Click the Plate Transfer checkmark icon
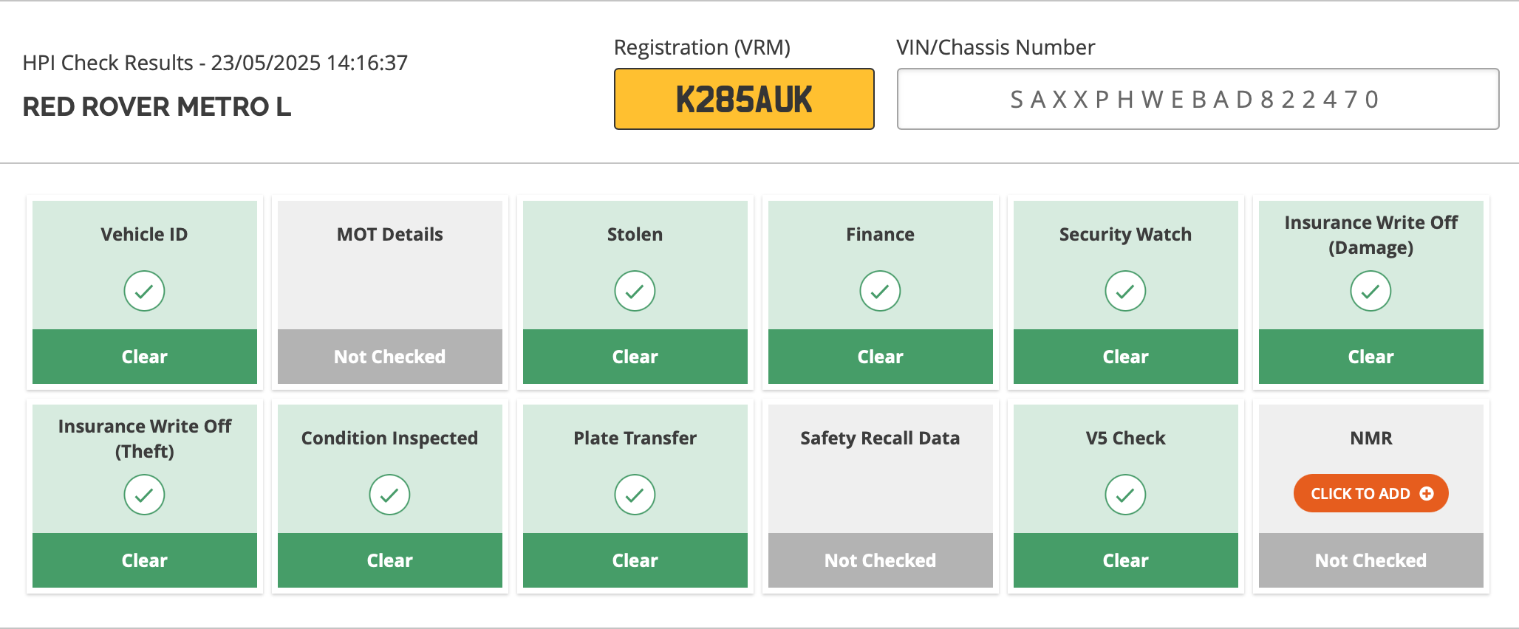This screenshot has width=1519, height=629. coord(635,495)
